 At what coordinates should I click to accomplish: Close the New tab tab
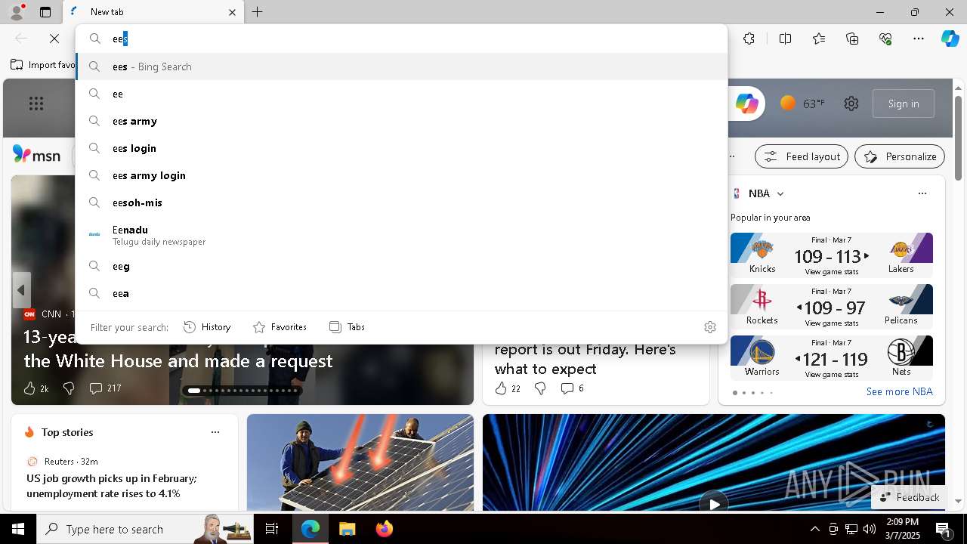[232, 12]
